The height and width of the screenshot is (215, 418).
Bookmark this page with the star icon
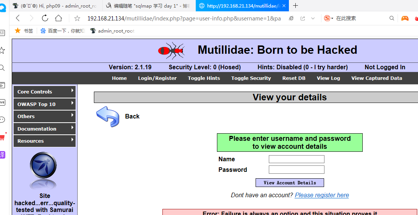(77, 18)
